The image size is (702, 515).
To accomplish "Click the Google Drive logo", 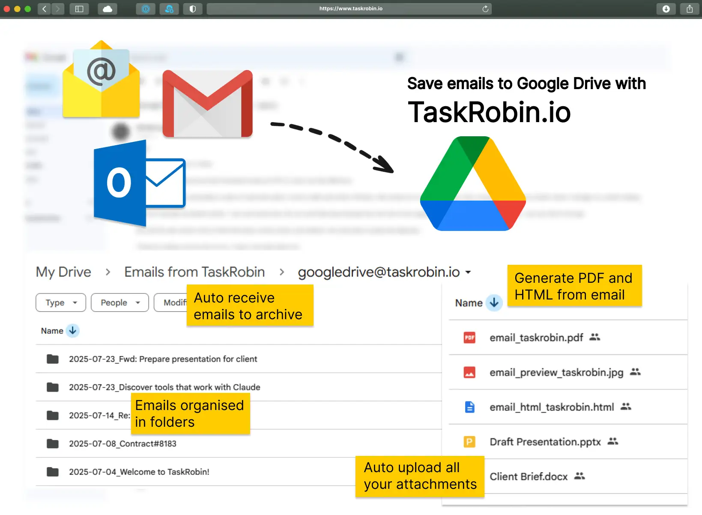I will click(473, 183).
